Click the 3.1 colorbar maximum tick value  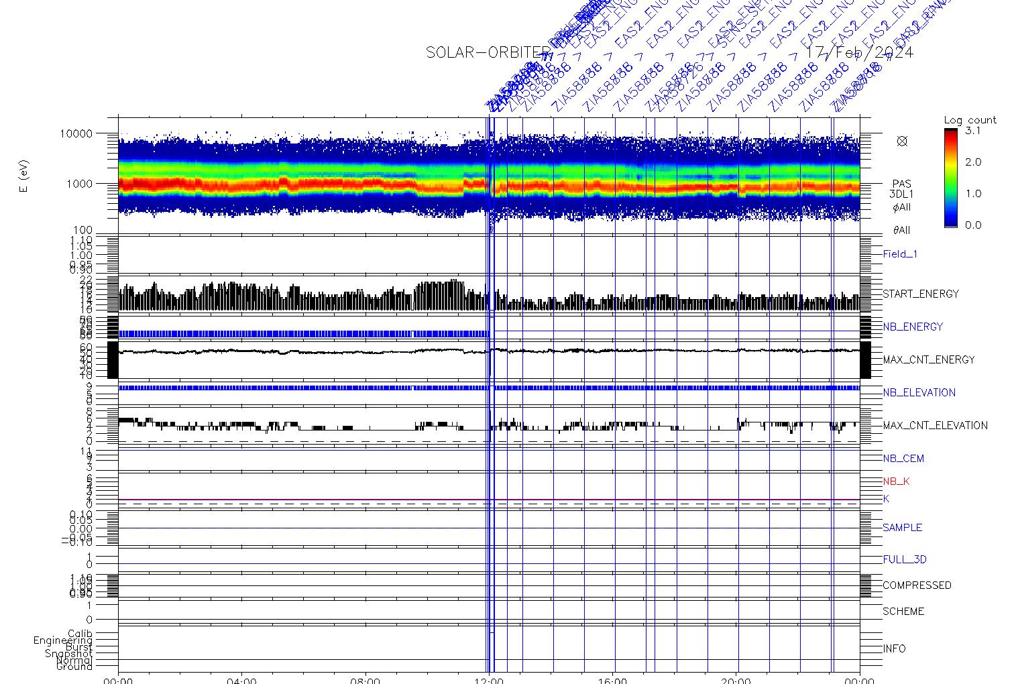(972, 131)
